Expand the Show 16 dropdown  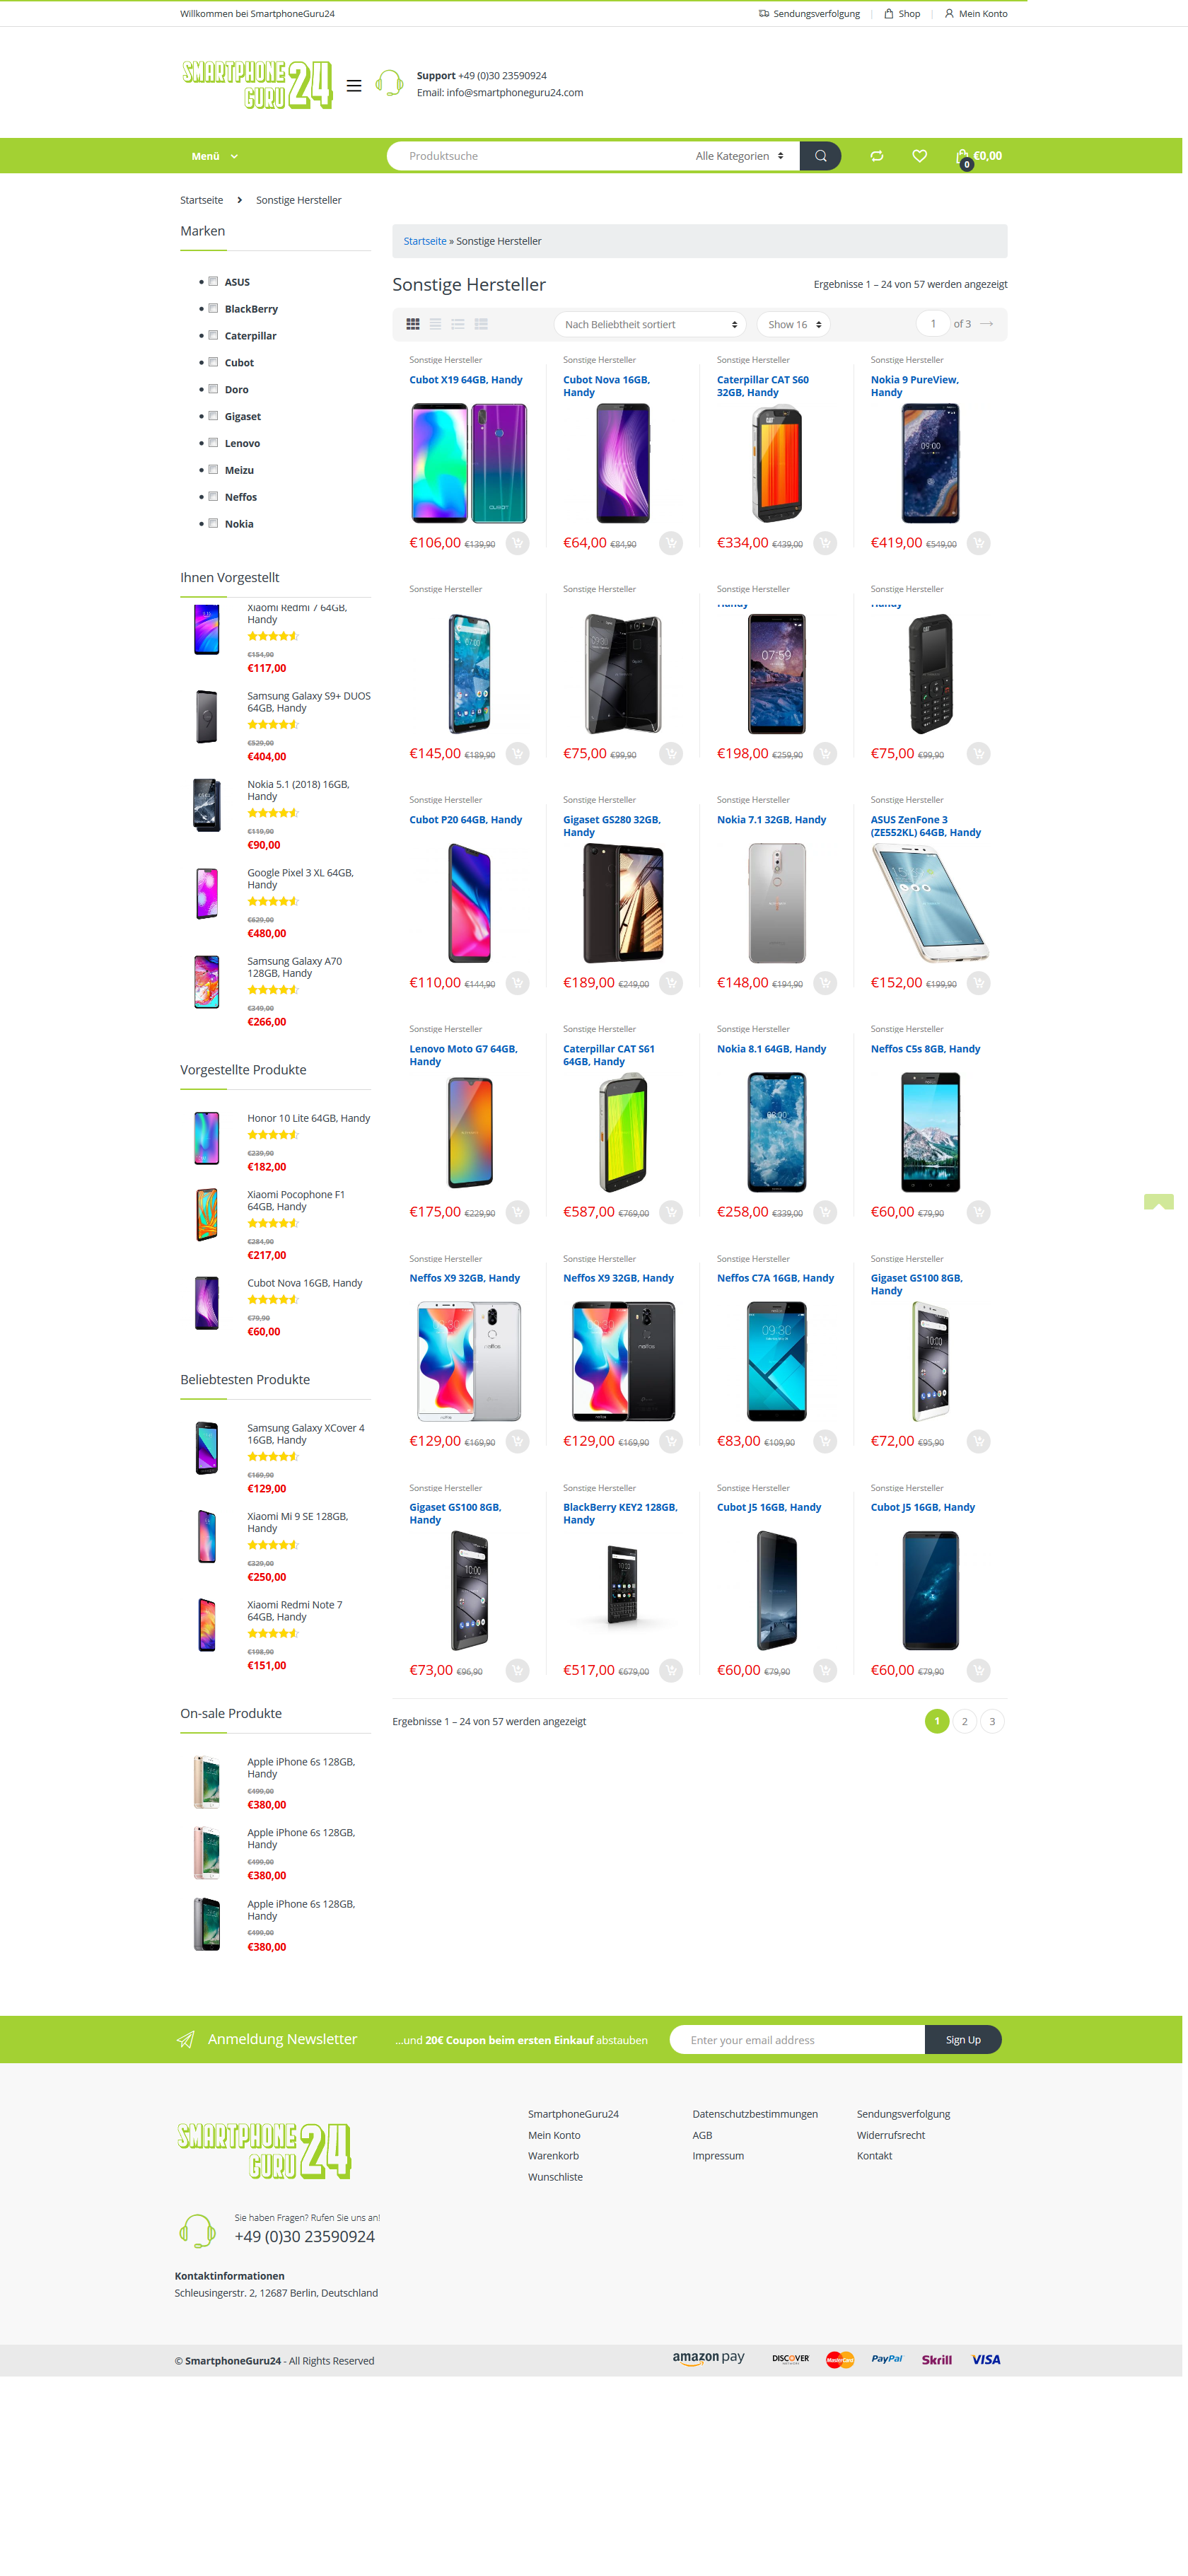click(794, 324)
